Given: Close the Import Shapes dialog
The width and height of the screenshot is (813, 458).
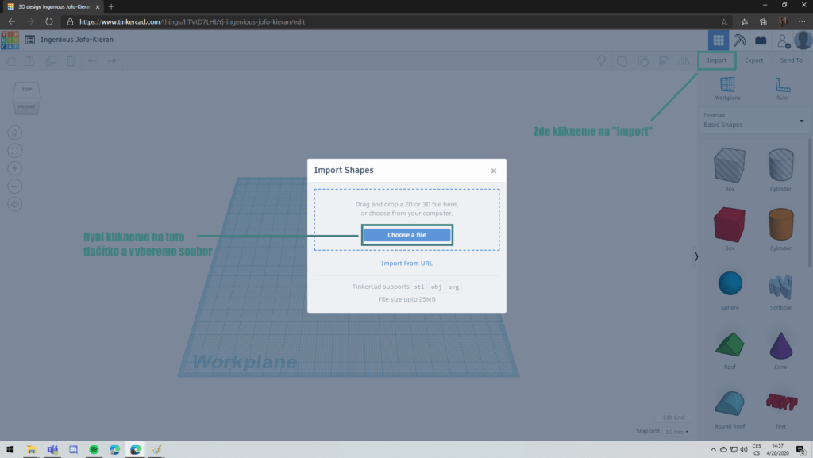Looking at the screenshot, I should (x=493, y=171).
